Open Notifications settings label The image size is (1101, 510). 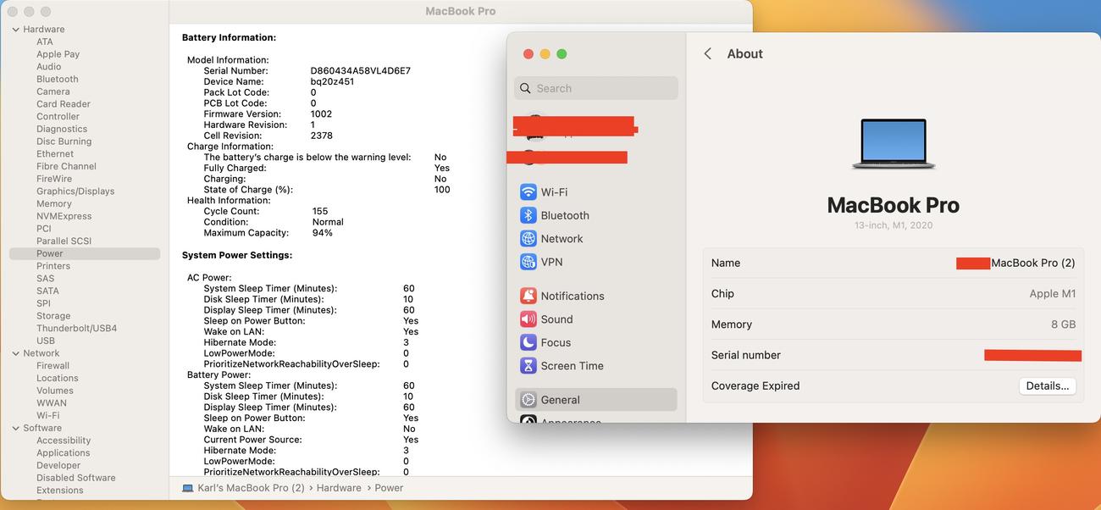[x=573, y=296]
